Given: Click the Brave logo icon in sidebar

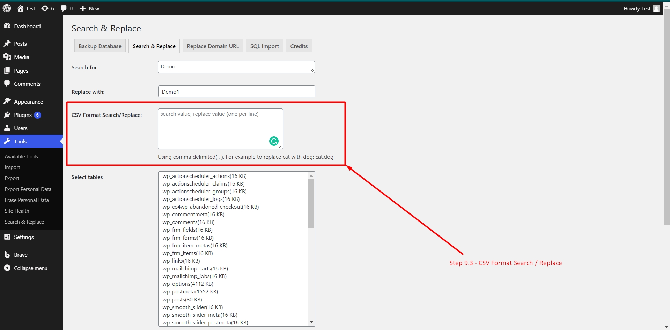Looking at the screenshot, I should tap(7, 255).
